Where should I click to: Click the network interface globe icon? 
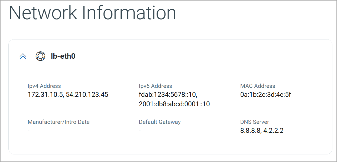(40, 56)
